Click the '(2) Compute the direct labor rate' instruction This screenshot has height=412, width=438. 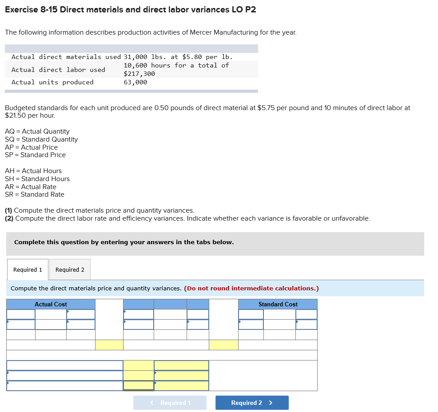[187, 218]
